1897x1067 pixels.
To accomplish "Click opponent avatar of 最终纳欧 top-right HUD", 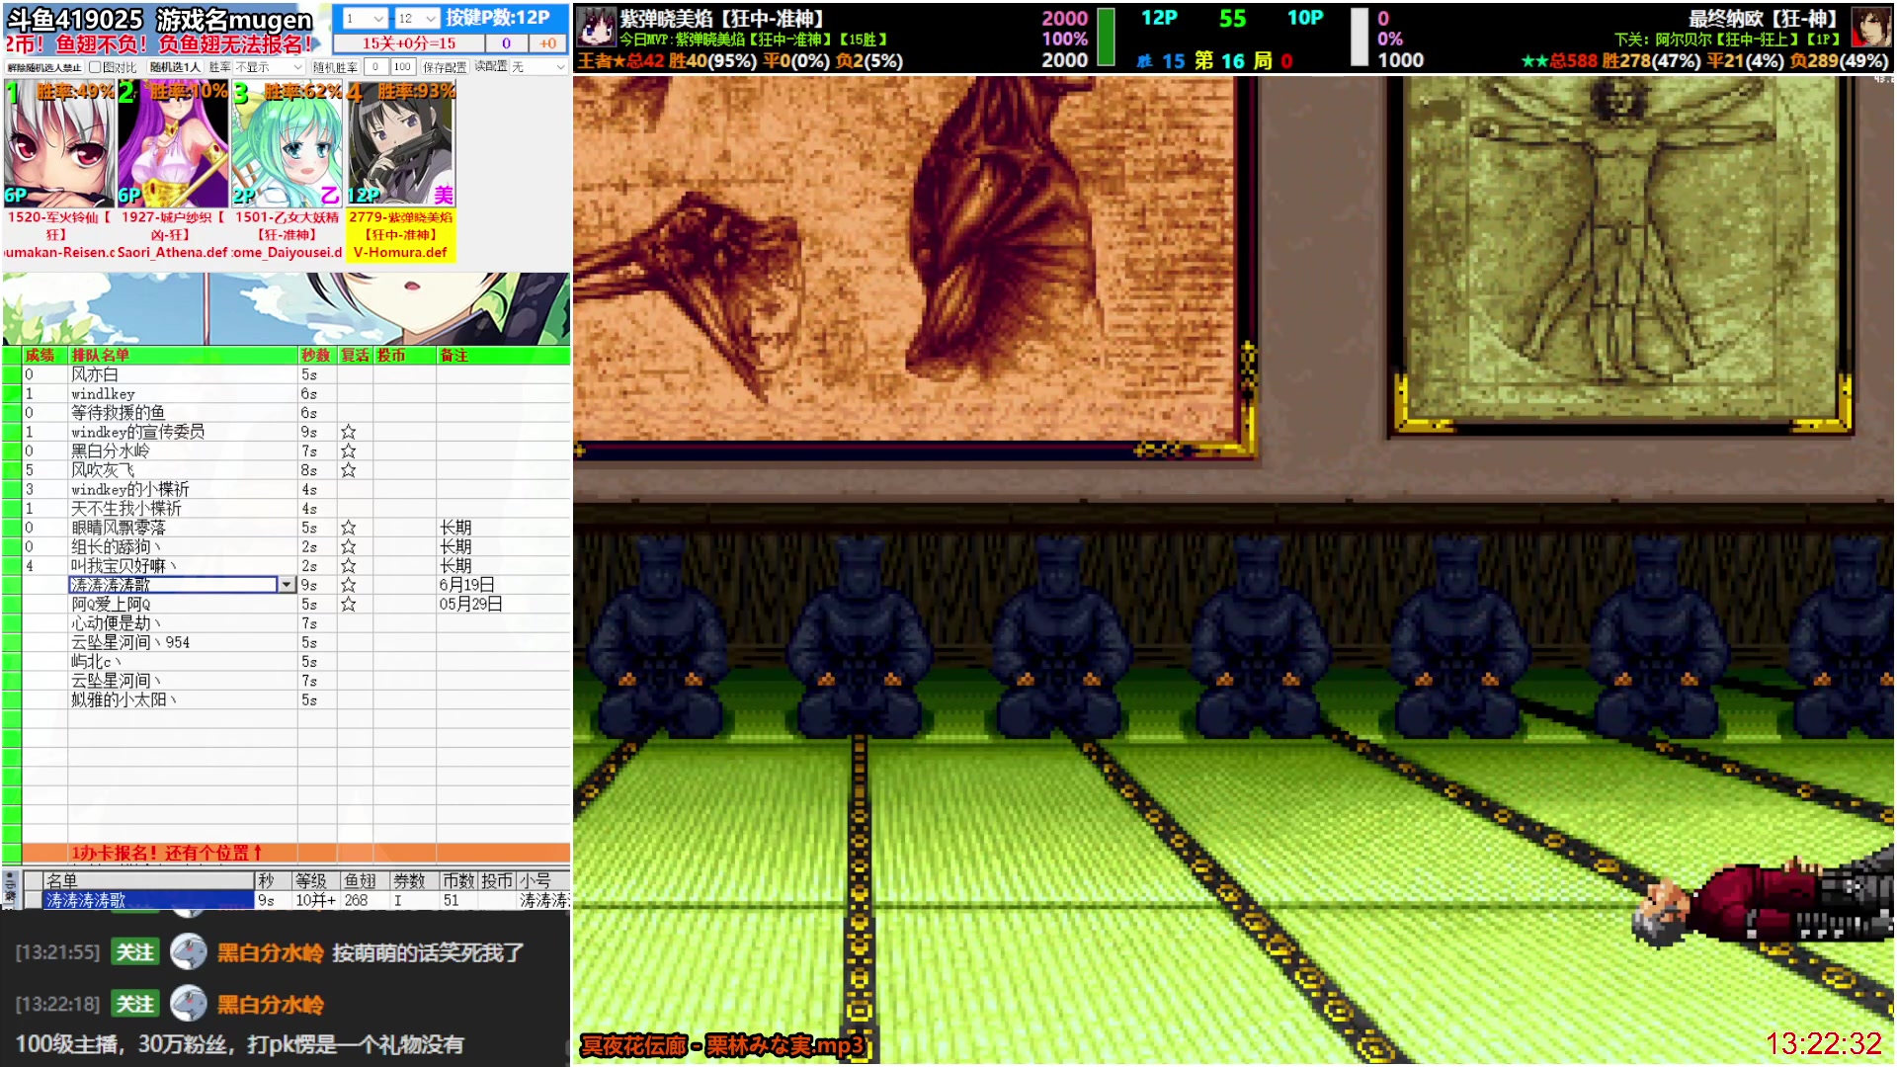I will pyautogui.click(x=1870, y=28).
